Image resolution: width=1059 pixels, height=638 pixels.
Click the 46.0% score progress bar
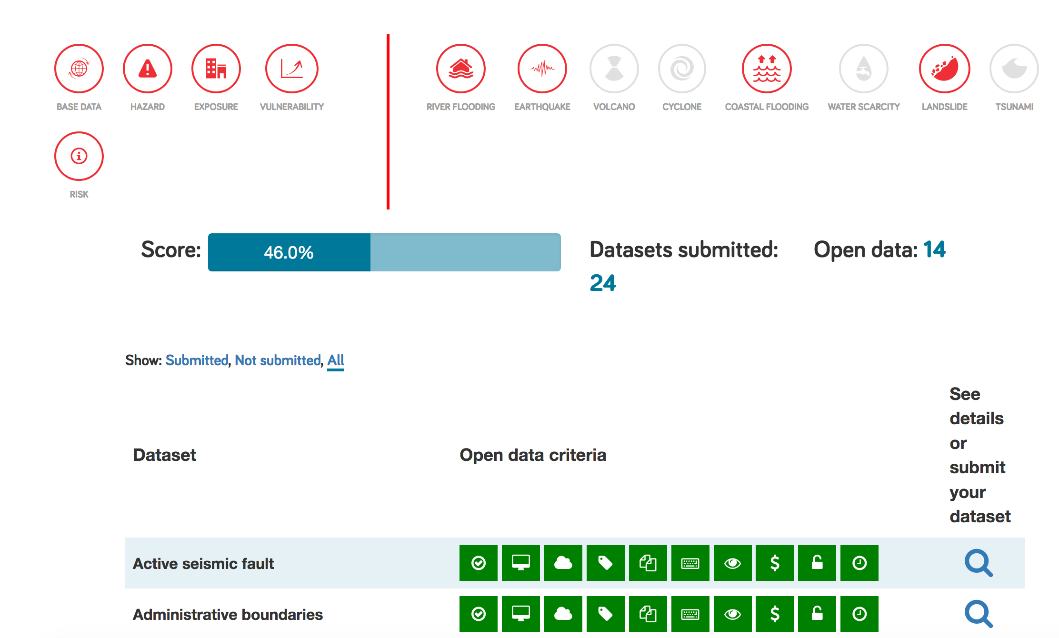(x=384, y=252)
